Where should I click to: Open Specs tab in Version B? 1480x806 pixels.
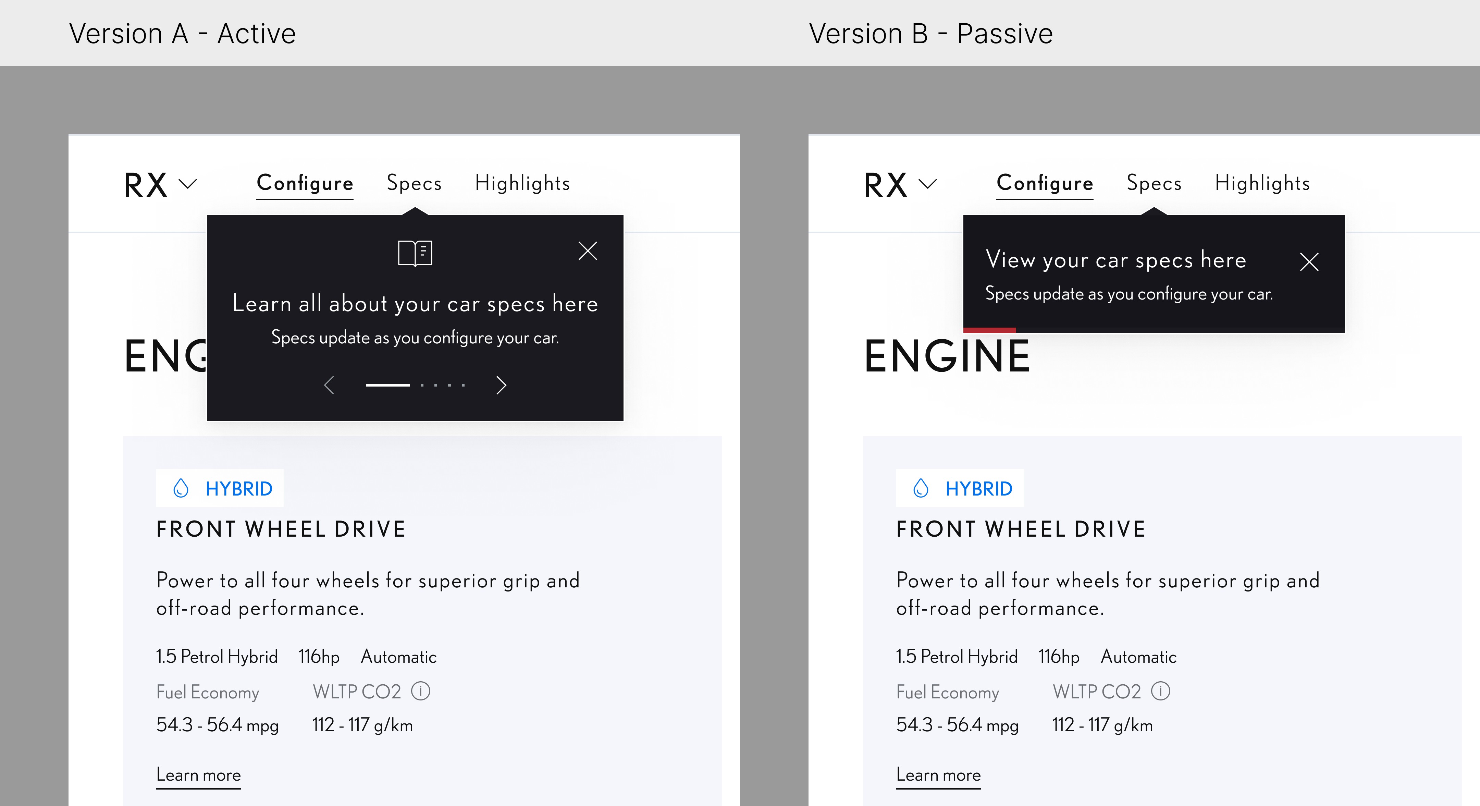(x=1154, y=183)
